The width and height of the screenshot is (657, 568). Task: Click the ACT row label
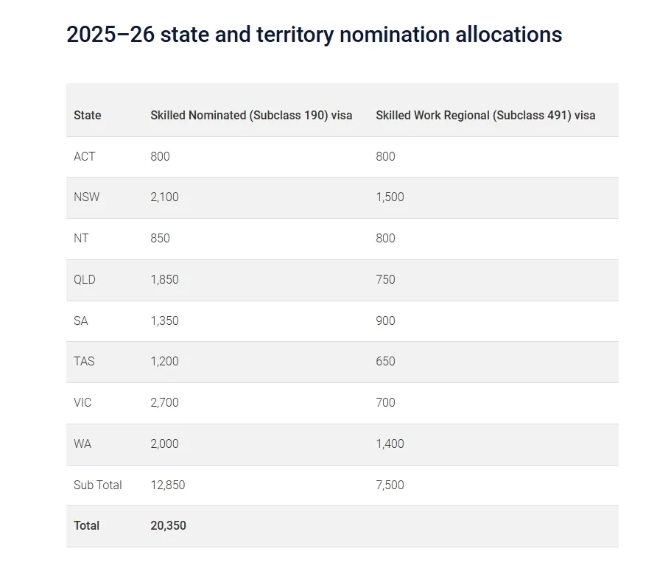point(85,157)
